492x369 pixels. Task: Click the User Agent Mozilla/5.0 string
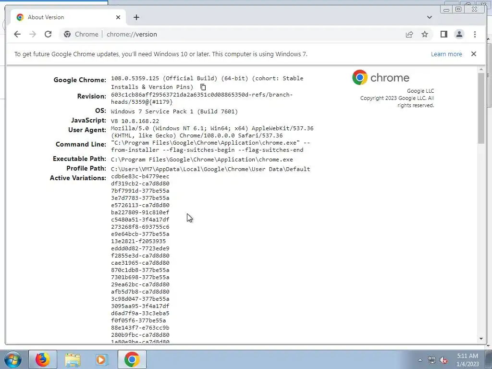pyautogui.click(x=212, y=132)
